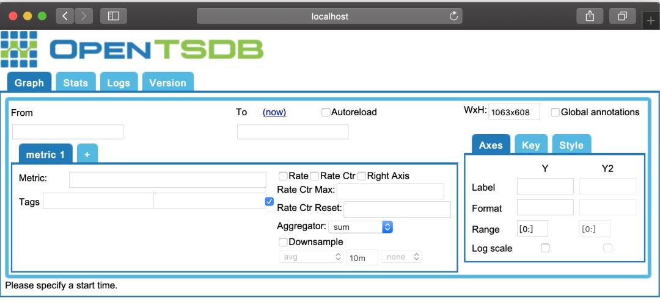Click the Y Label input field
The height and width of the screenshot is (303, 660).
point(545,187)
